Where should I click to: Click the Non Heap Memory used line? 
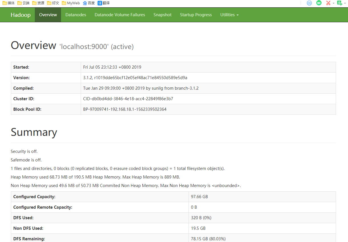126,186
